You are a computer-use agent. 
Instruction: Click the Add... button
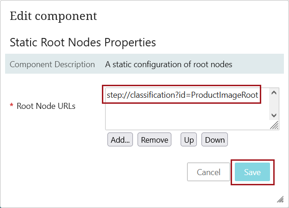pos(120,139)
